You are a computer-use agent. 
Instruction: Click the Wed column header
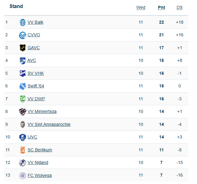[x=141, y=7]
